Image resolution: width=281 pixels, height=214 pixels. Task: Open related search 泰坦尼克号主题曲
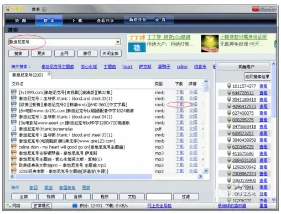pos(58,67)
